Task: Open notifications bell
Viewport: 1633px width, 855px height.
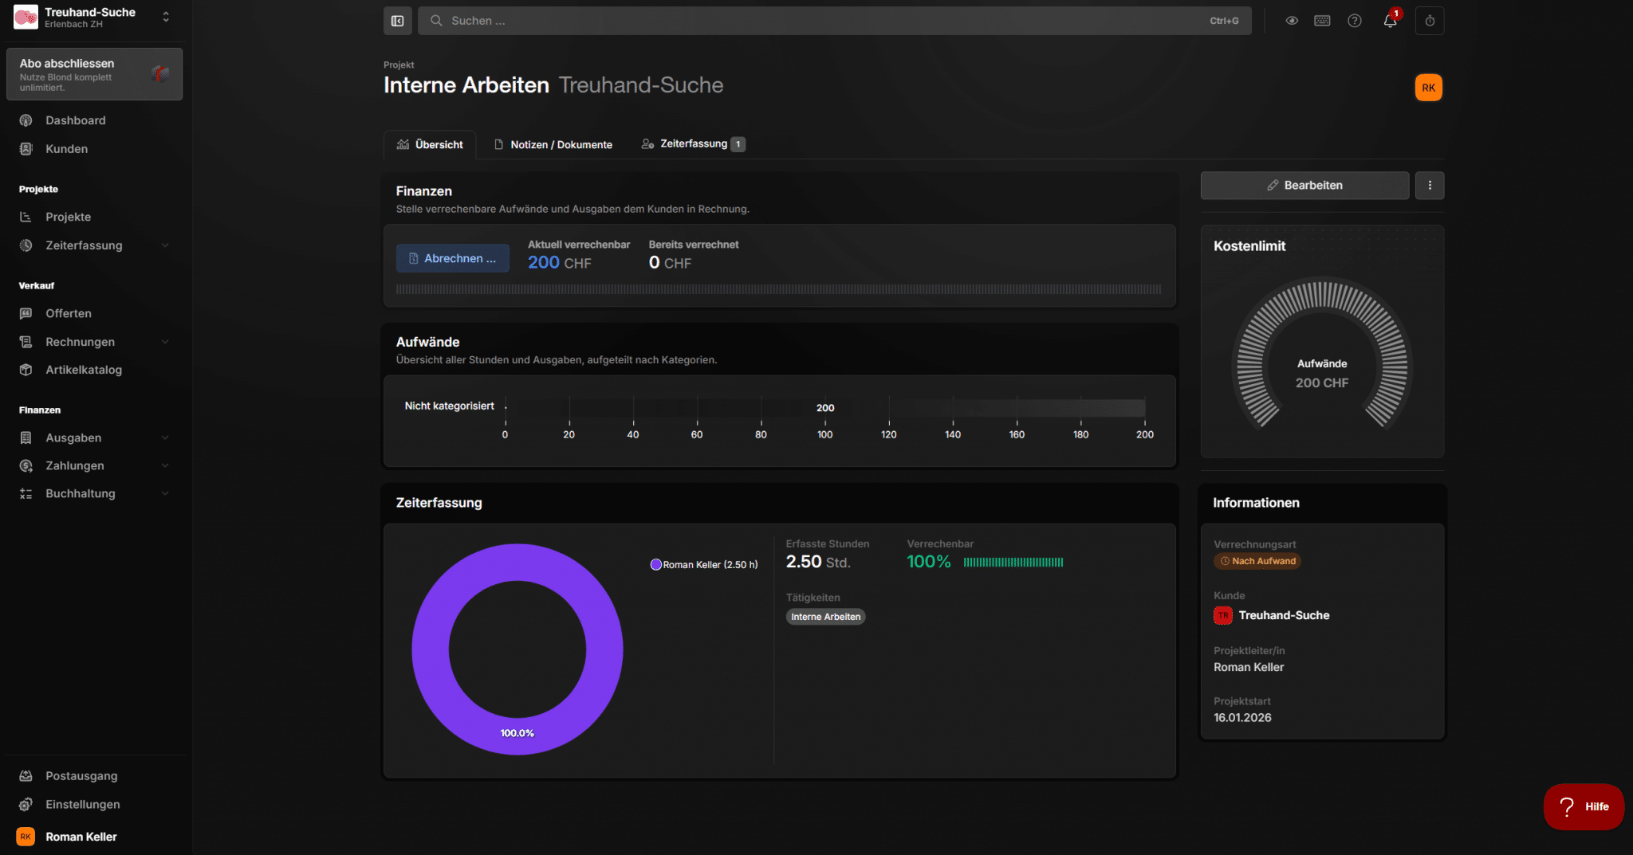Action: (x=1390, y=21)
